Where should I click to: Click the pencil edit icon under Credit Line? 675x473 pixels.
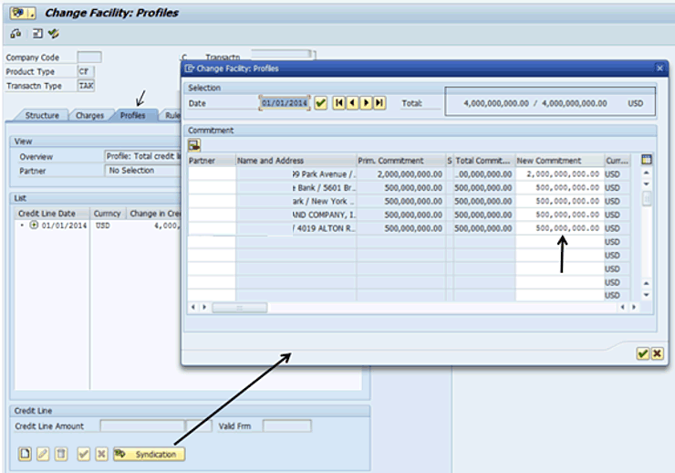pos(43,454)
